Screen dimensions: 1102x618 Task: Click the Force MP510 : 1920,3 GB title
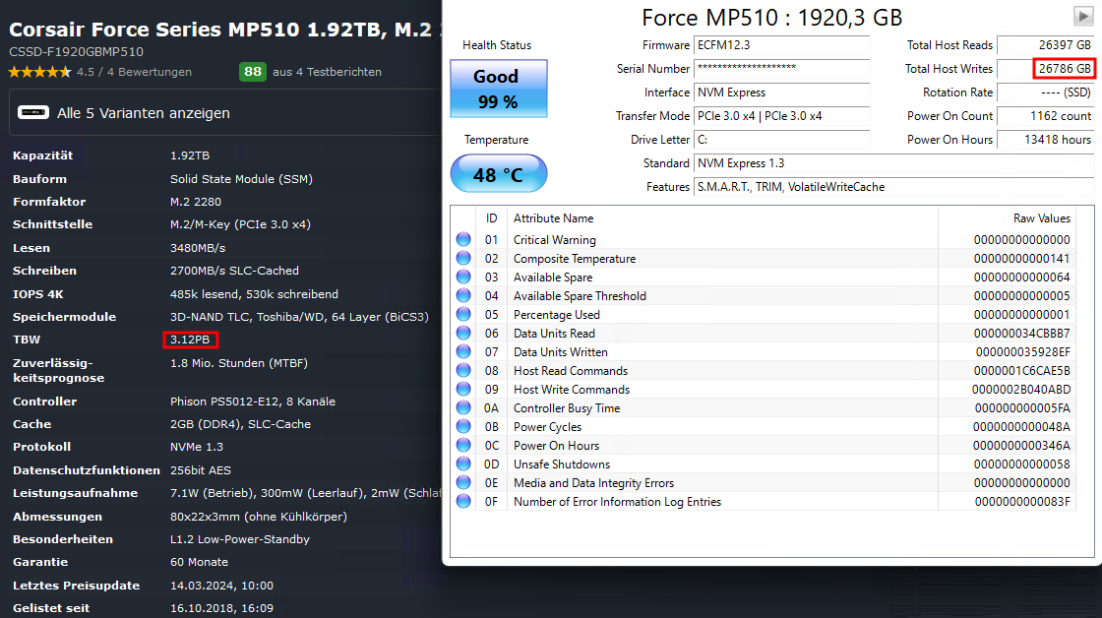point(771,18)
